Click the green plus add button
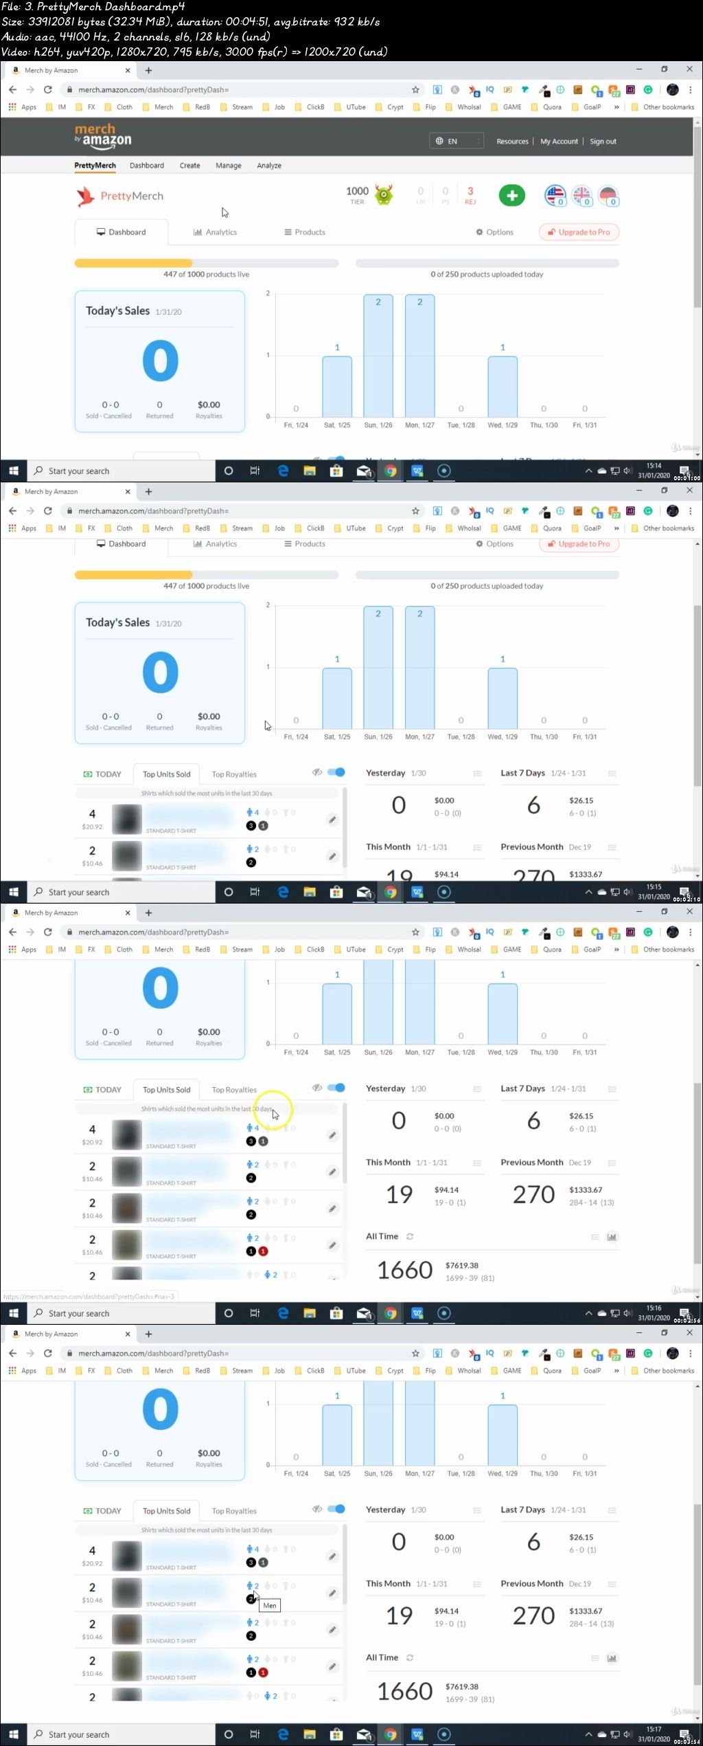The width and height of the screenshot is (703, 1746). coord(511,196)
